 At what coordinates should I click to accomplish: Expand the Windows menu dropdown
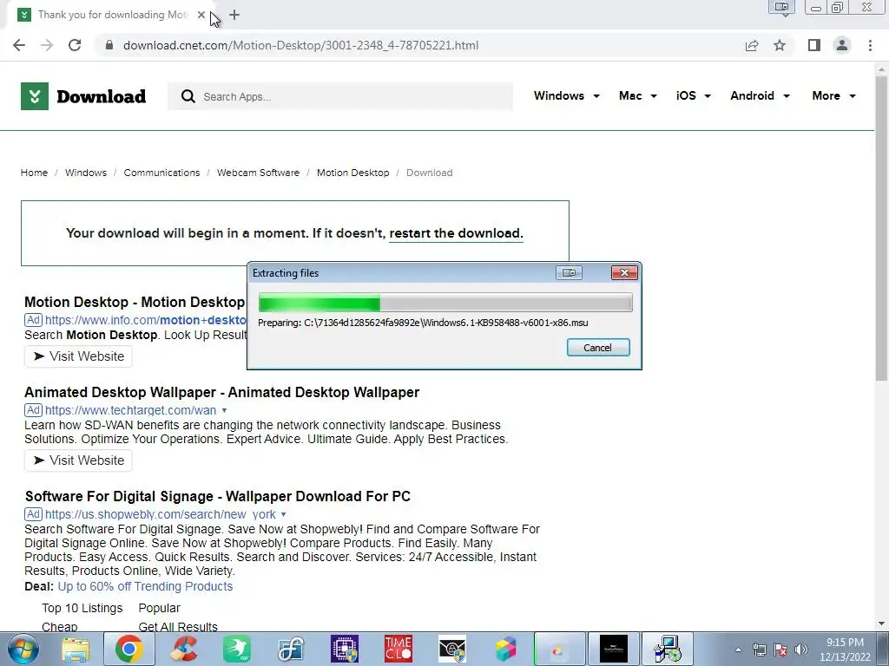point(566,95)
